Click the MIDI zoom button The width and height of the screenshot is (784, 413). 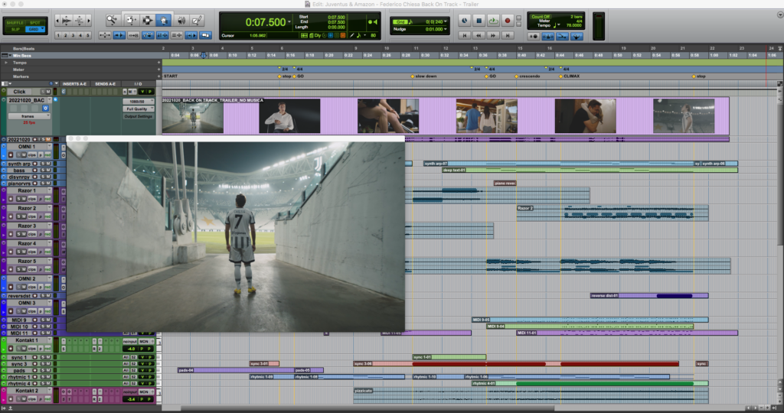point(79,21)
